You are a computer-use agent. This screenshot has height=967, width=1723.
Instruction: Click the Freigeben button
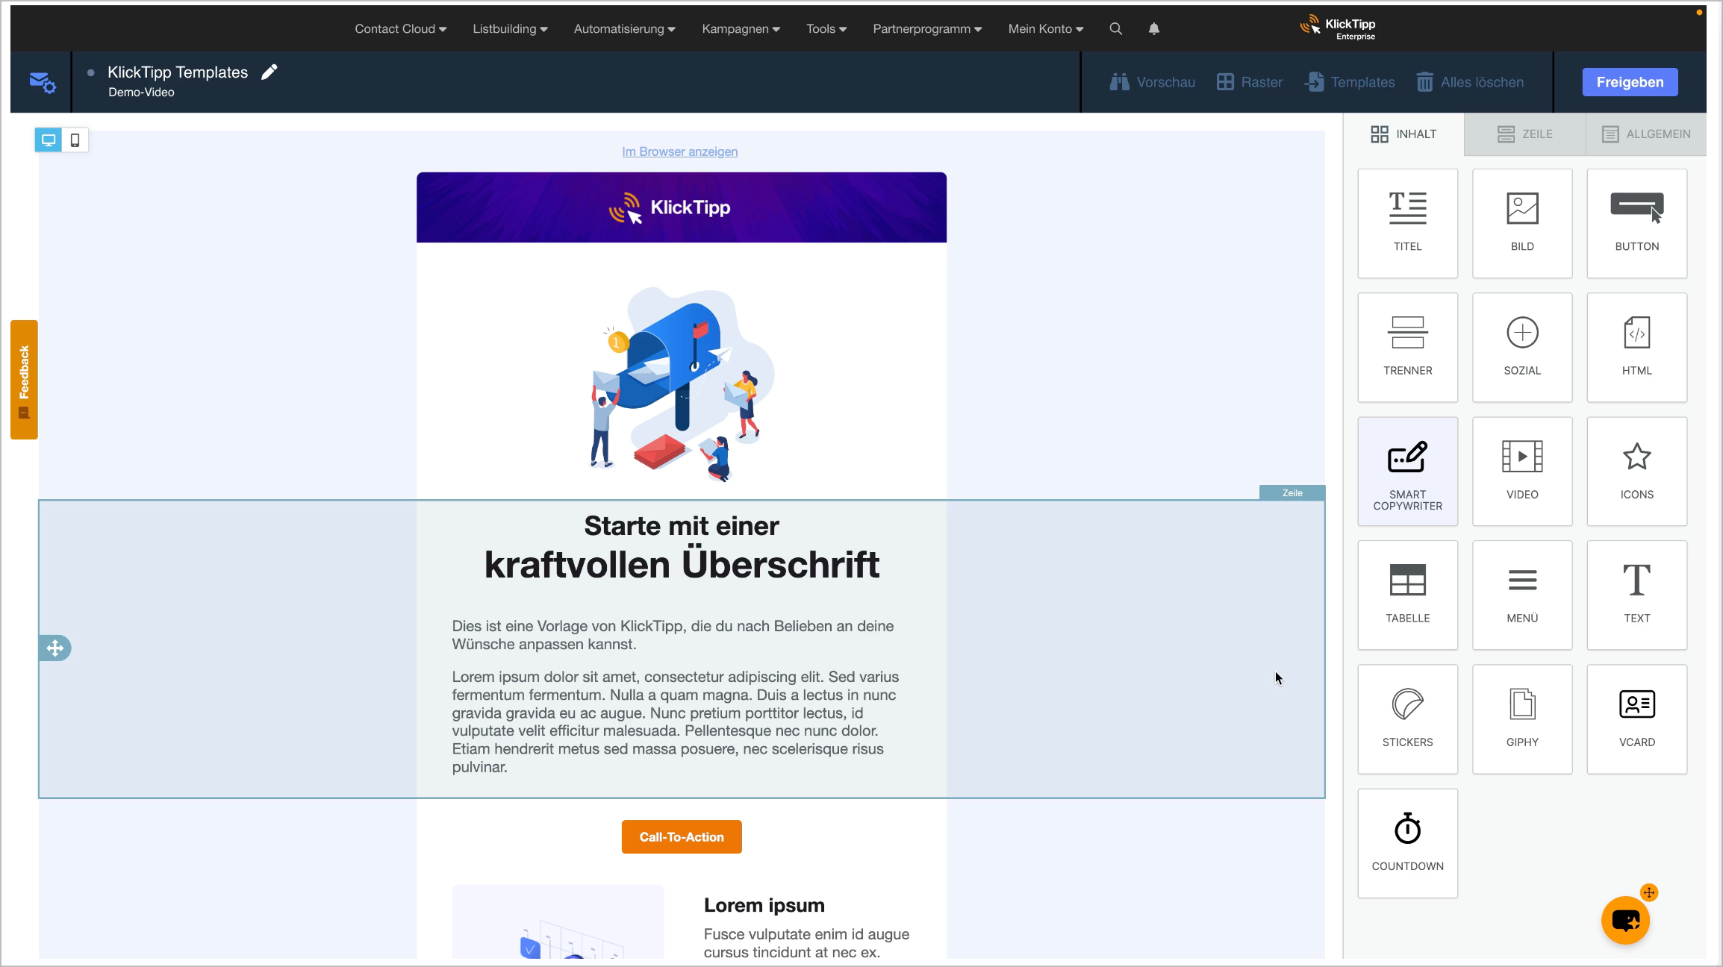point(1630,82)
